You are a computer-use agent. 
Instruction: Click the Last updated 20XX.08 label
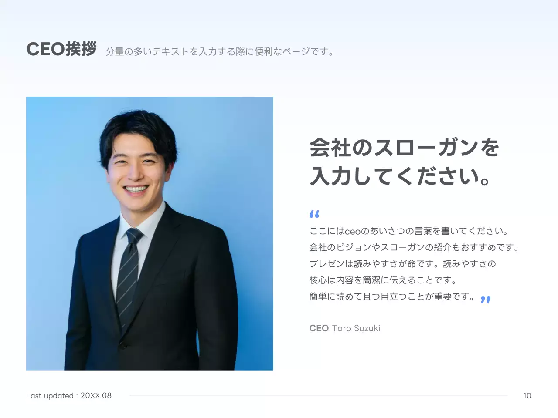tap(69, 395)
